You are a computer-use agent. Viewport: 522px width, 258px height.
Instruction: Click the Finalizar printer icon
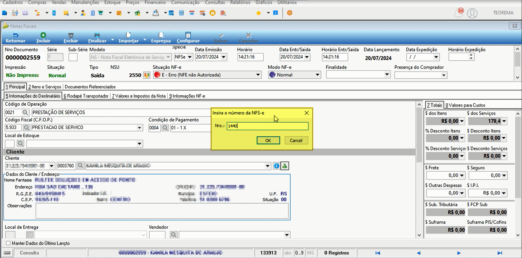coord(97,35)
